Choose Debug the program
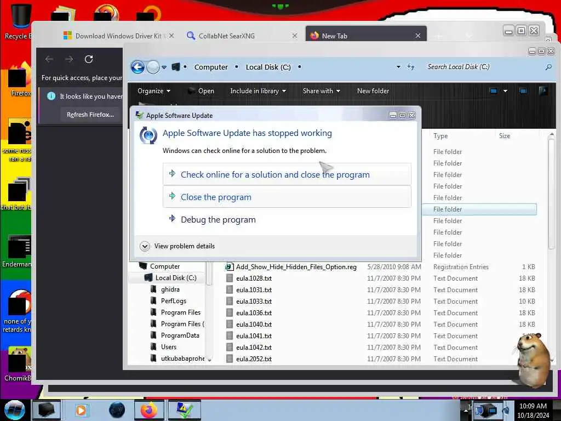This screenshot has height=421, width=561. pos(287,219)
